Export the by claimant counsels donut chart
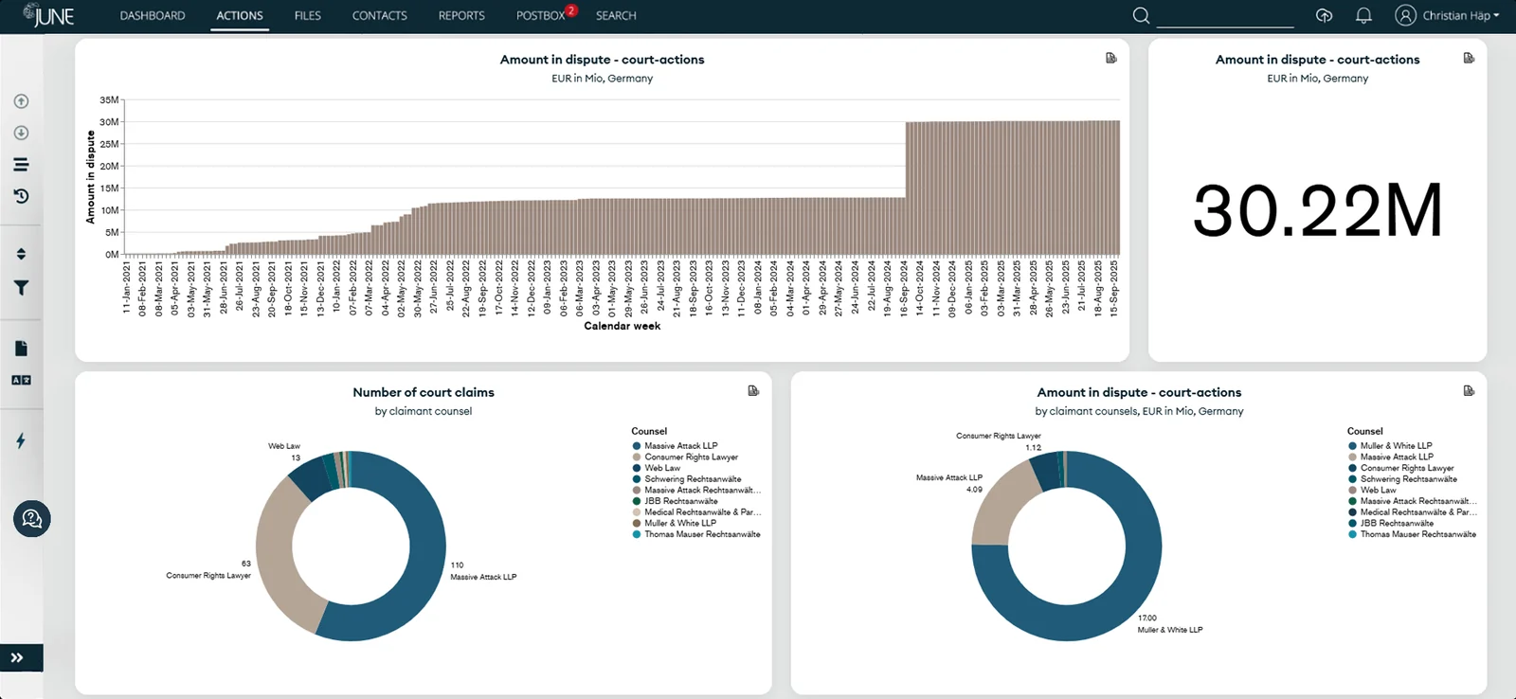The height and width of the screenshot is (699, 1516). point(1469,391)
